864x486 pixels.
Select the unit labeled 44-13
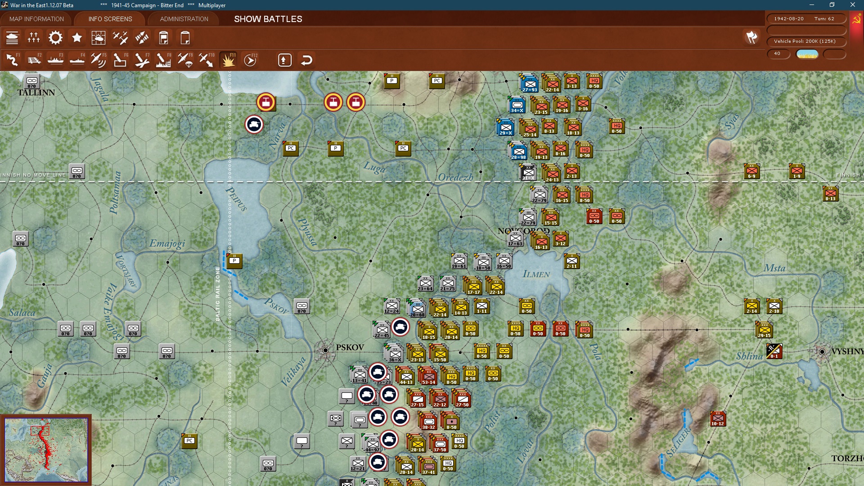pos(406,376)
